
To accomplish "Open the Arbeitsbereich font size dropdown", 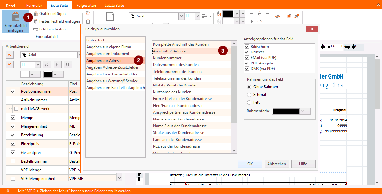I will (37, 64).
